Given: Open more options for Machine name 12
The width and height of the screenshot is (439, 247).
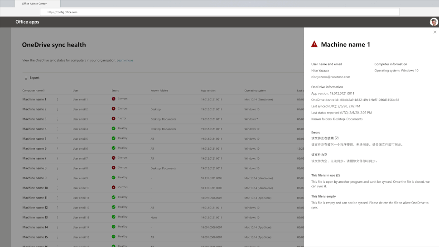Looking at the screenshot, I should coord(58,208).
